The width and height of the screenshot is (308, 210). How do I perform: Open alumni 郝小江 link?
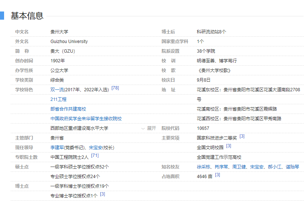275,167
